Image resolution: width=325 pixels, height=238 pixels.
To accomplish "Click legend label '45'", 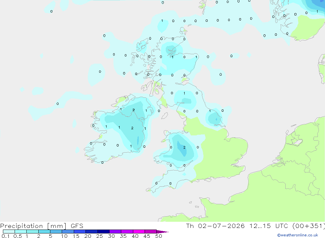I will pyautogui.click(x=147, y=236).
